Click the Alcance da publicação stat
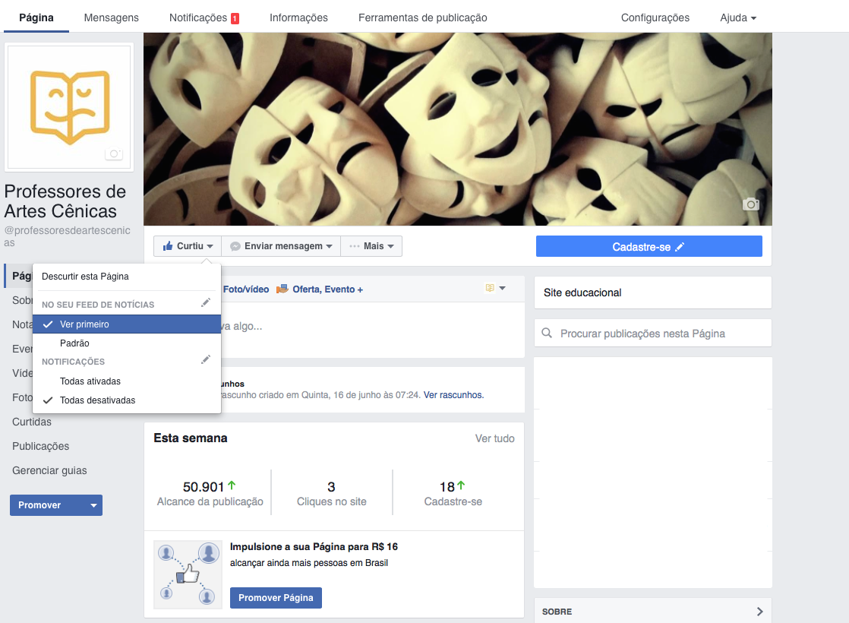The height and width of the screenshot is (623, 849). (x=210, y=494)
